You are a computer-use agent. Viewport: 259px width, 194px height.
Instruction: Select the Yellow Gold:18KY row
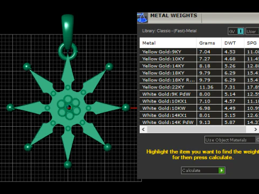click(199, 73)
